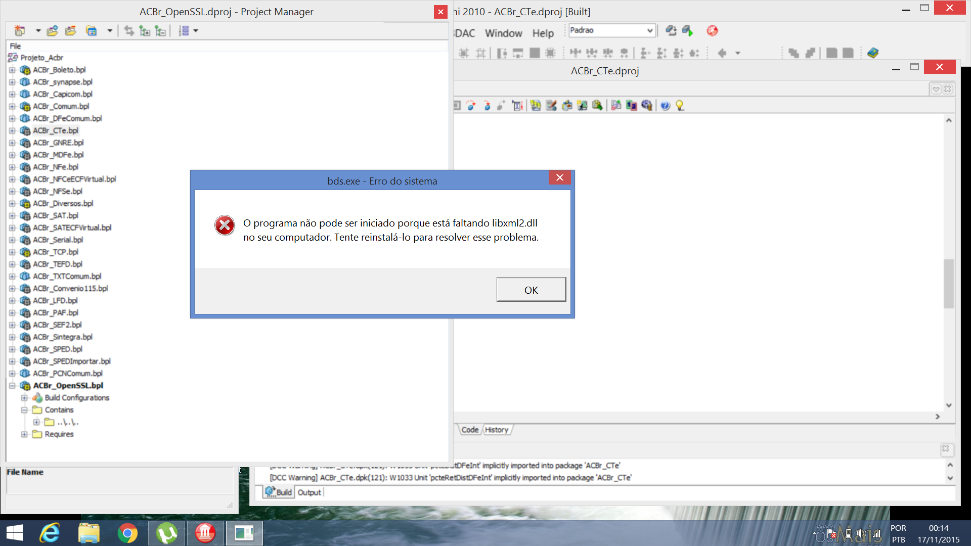Click the Remove file from project folder icon
Image resolution: width=971 pixels, height=546 pixels.
click(70, 31)
